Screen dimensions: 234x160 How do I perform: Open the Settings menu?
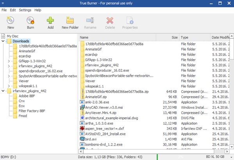(25, 10)
